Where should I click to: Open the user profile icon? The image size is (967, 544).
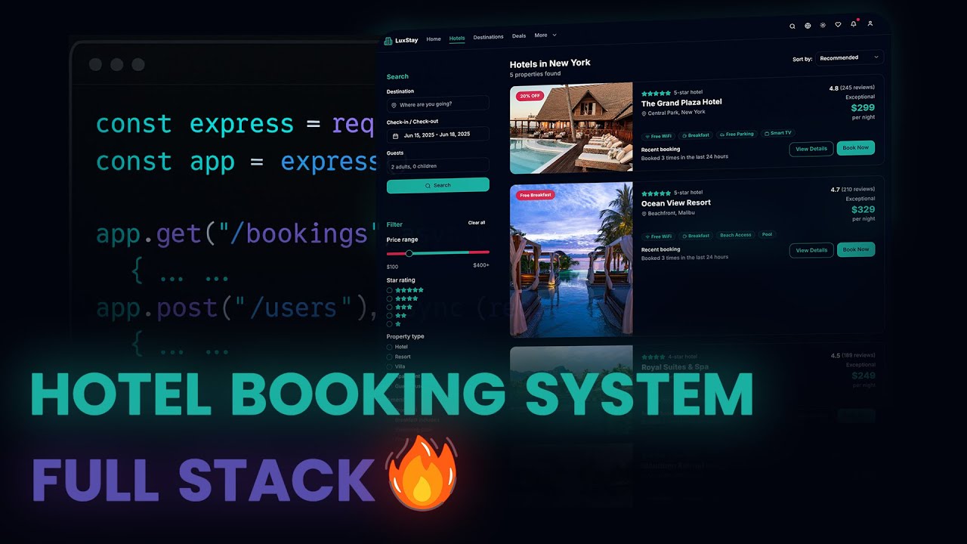coord(870,23)
